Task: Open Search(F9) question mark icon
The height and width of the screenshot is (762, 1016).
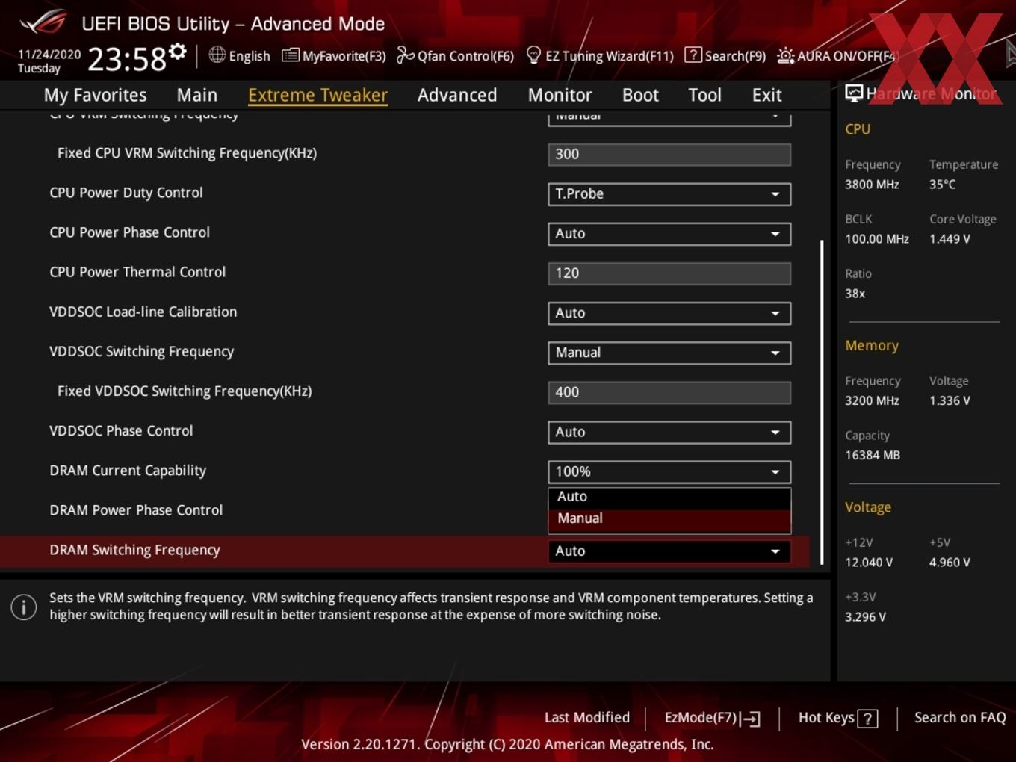Action: pos(693,55)
